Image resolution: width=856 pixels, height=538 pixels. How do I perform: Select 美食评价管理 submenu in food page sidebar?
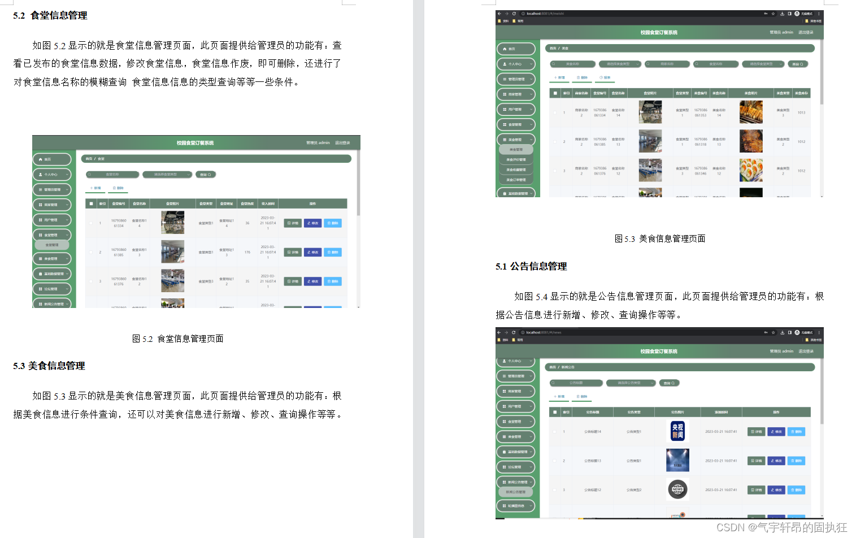(516, 160)
